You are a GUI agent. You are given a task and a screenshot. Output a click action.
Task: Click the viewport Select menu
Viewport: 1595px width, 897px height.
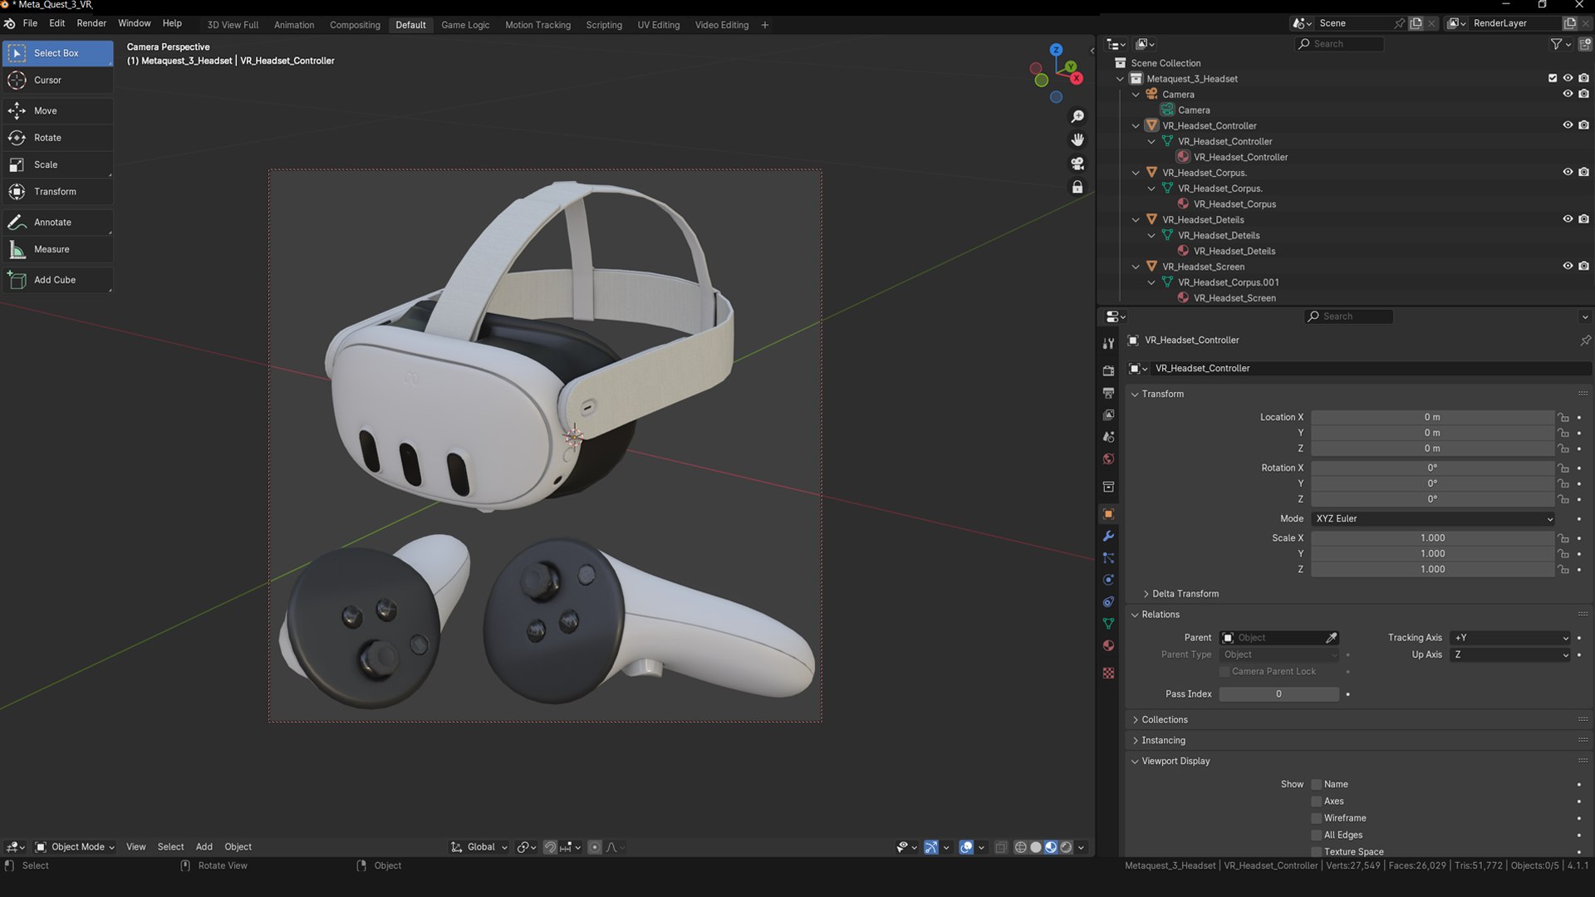click(171, 847)
